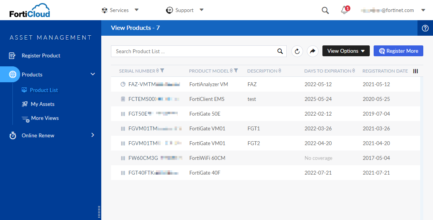
Task: Click the Search Product List input field
Action: click(x=194, y=51)
